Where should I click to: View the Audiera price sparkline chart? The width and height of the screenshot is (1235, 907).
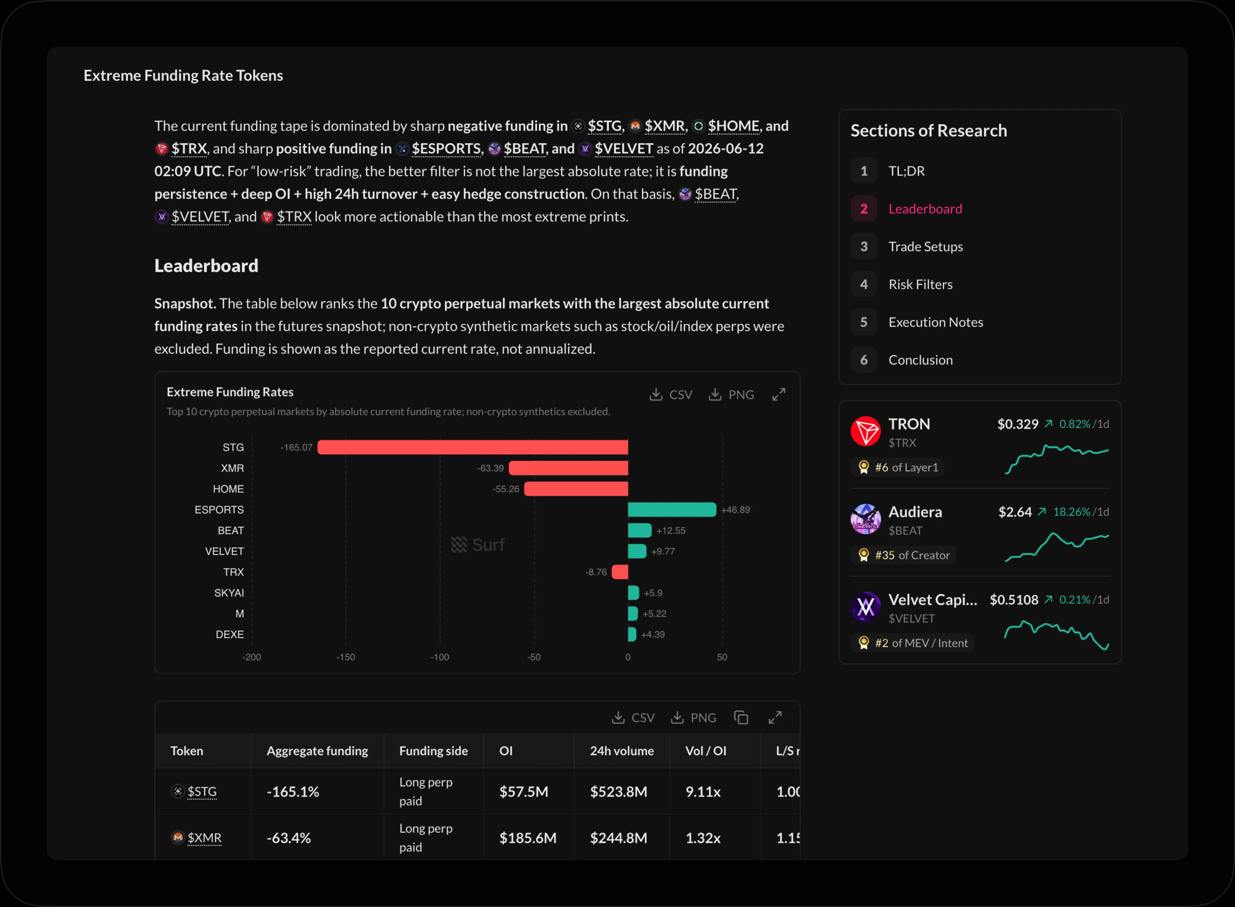[x=1057, y=547]
